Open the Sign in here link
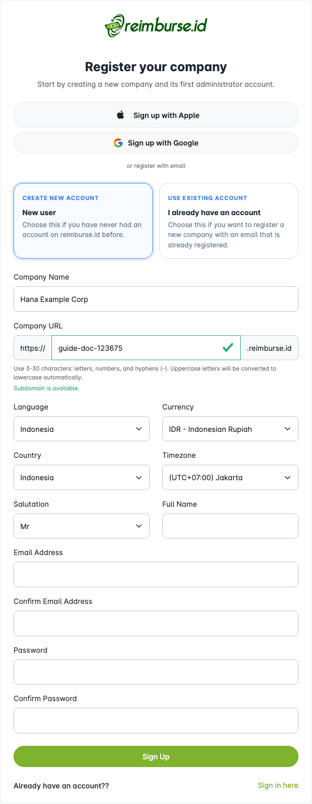Screen dimensions: 312x804 (x=278, y=785)
